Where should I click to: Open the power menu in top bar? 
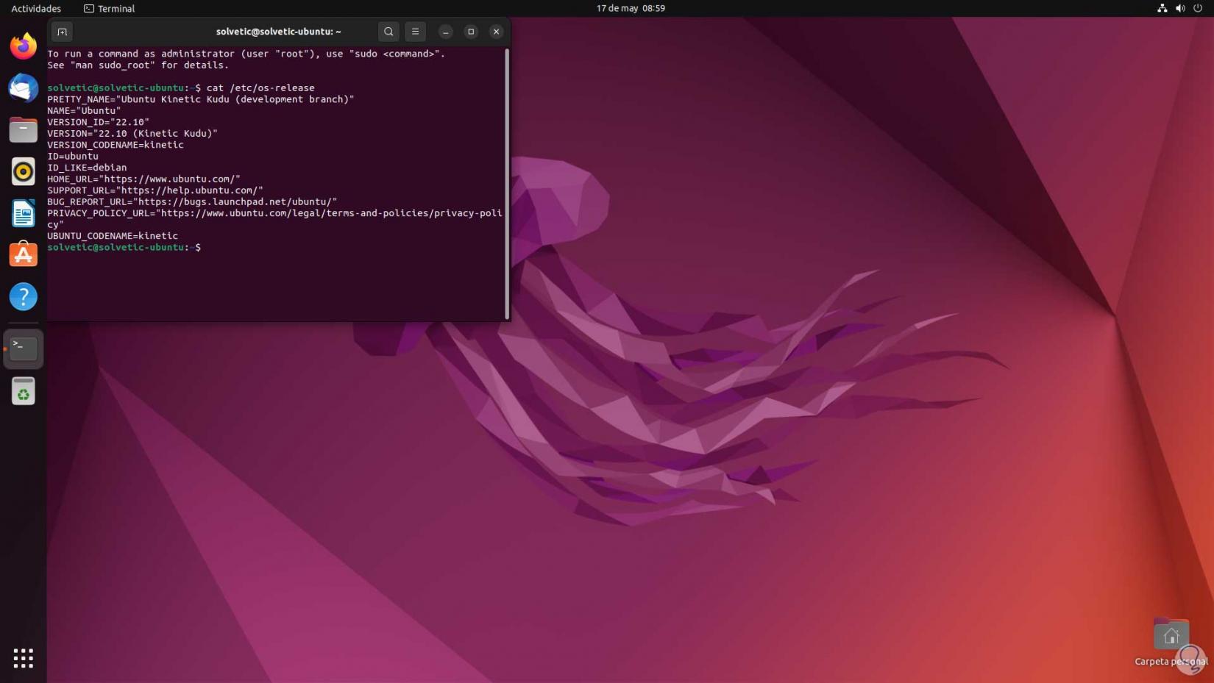[1198, 9]
